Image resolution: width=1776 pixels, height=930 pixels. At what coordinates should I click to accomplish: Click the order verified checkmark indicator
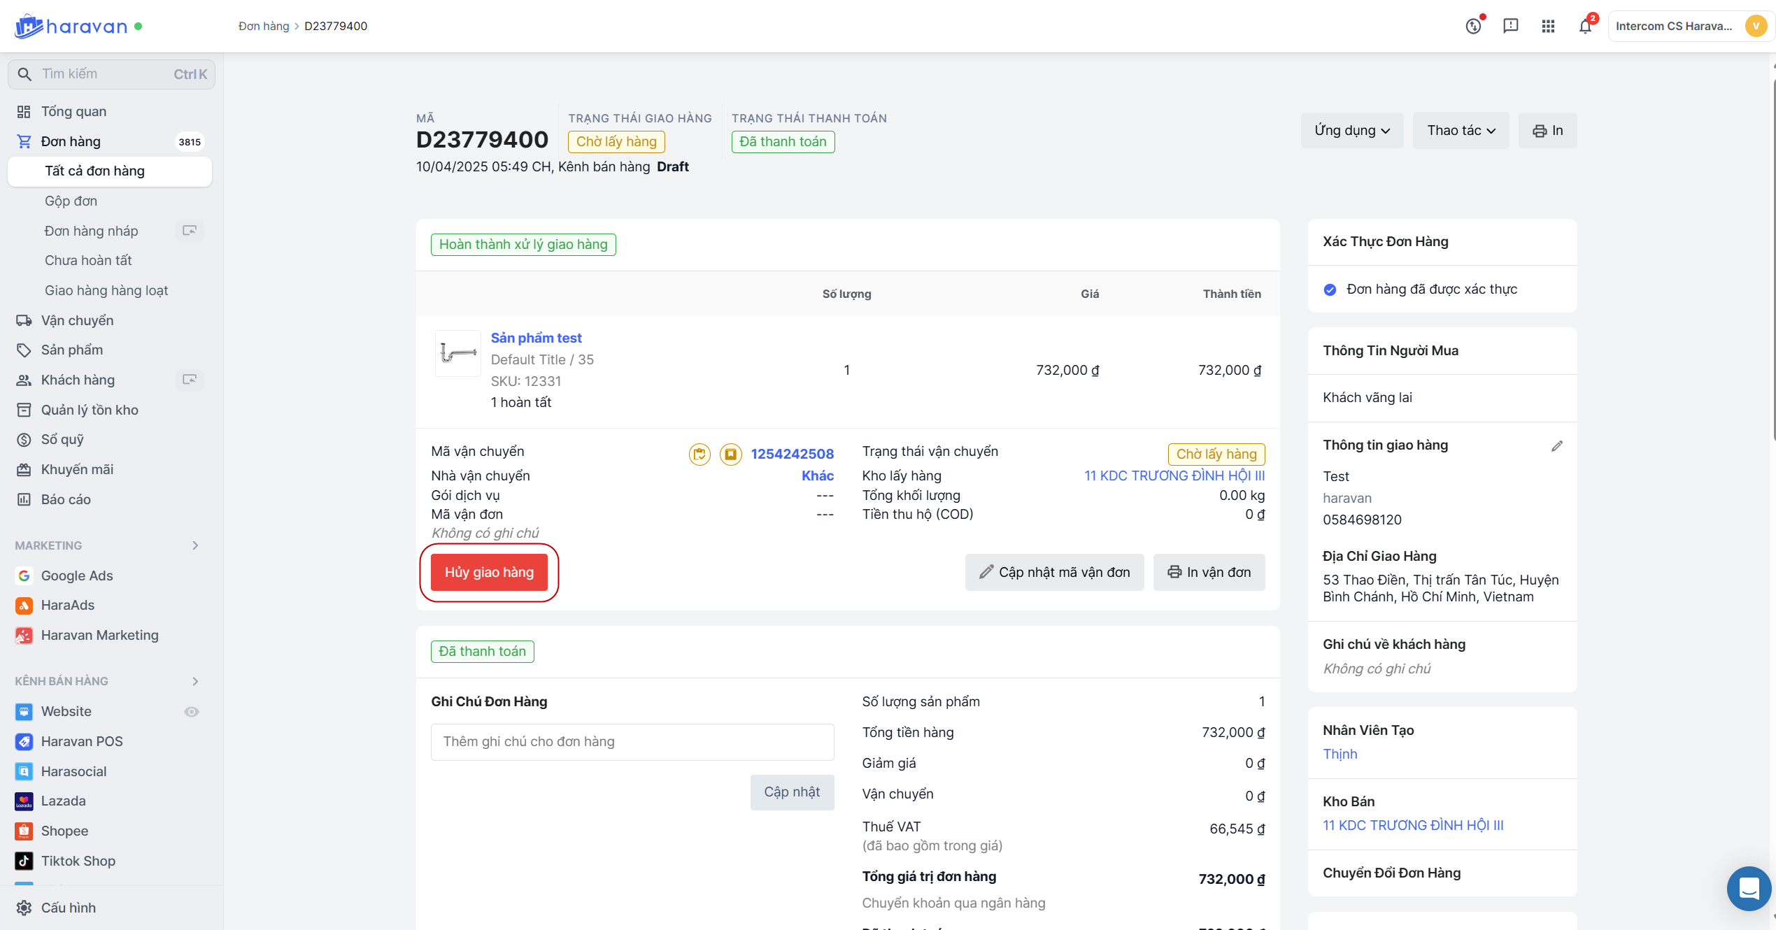(1330, 289)
